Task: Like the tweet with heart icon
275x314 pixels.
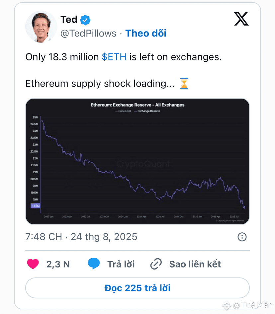Action: (x=33, y=264)
